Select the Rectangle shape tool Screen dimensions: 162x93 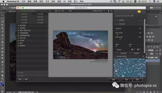tap(2, 72)
